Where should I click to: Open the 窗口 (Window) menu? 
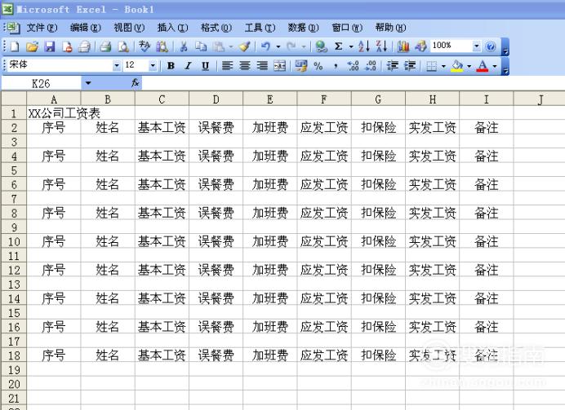coord(347,28)
